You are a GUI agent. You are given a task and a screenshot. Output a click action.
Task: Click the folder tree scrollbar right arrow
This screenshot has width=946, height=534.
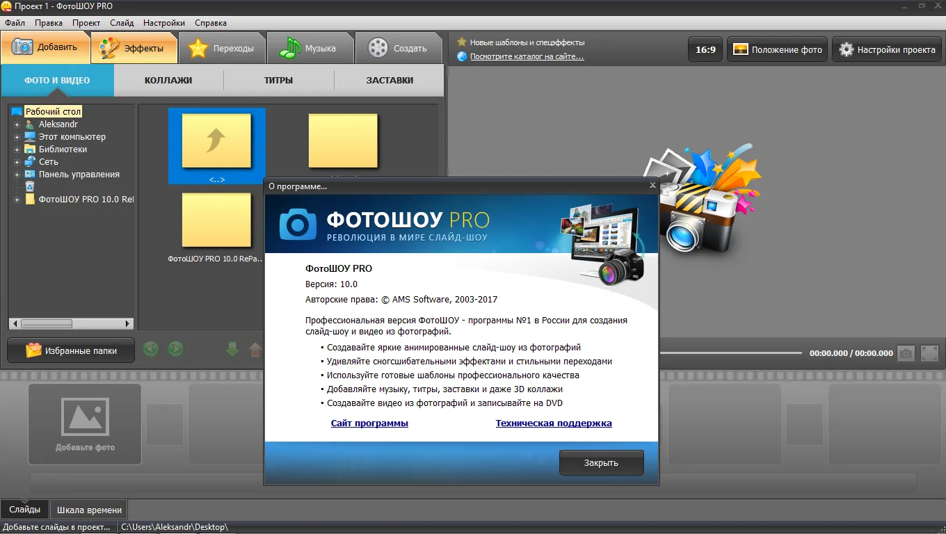pos(127,323)
